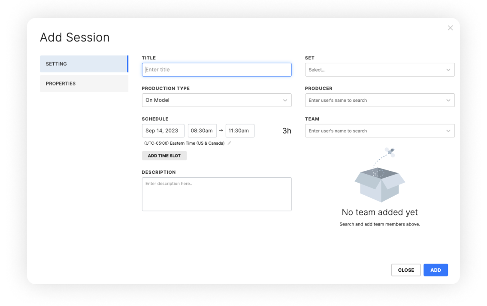Click the Close button
This screenshot has width=487, height=306.
click(405, 270)
